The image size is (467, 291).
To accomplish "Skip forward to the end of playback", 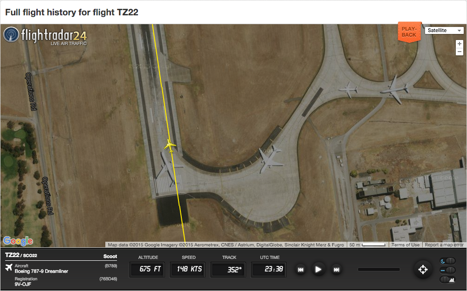I will coord(336,270).
